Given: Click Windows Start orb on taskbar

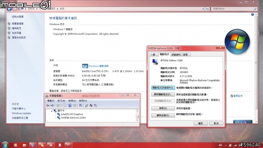Looking at the screenshot, I should 5,145.
